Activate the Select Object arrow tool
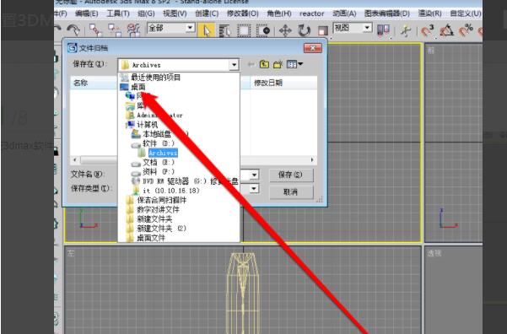The height and width of the screenshot is (334, 507). pos(206,30)
